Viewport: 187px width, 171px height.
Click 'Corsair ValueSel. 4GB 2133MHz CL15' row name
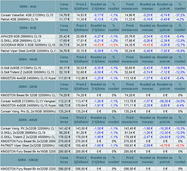point(27,15)
